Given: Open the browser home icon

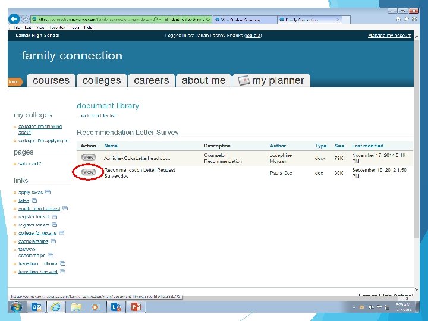Looking at the screenshot, I should tap(398, 19).
